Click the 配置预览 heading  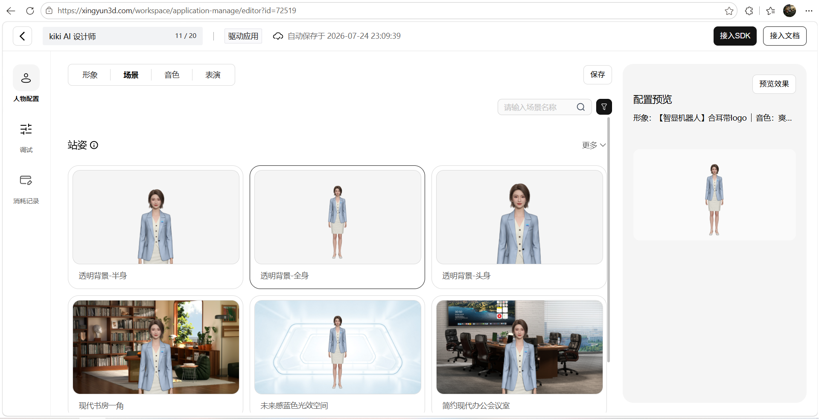(x=653, y=100)
